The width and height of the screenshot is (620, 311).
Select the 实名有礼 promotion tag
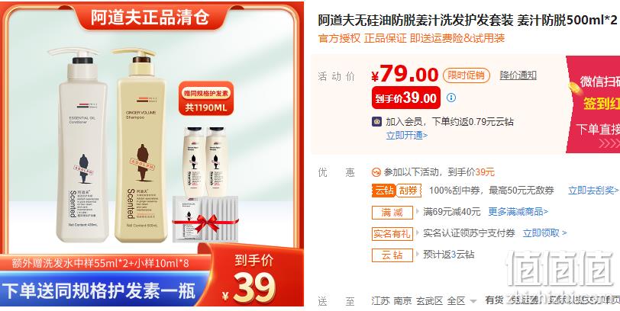coord(392,234)
